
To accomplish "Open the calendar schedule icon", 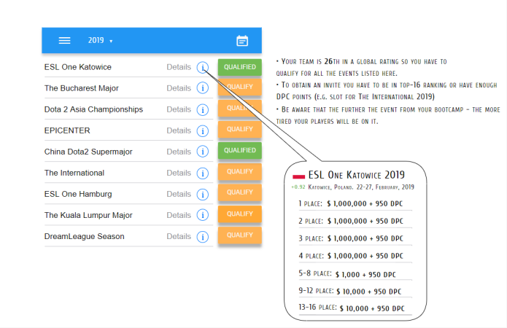I will tap(242, 41).
